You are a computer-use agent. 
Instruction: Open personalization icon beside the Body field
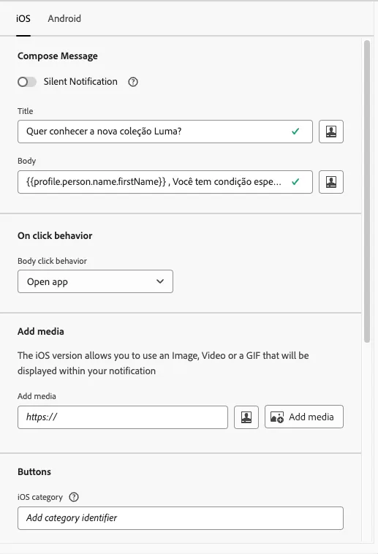(x=331, y=182)
